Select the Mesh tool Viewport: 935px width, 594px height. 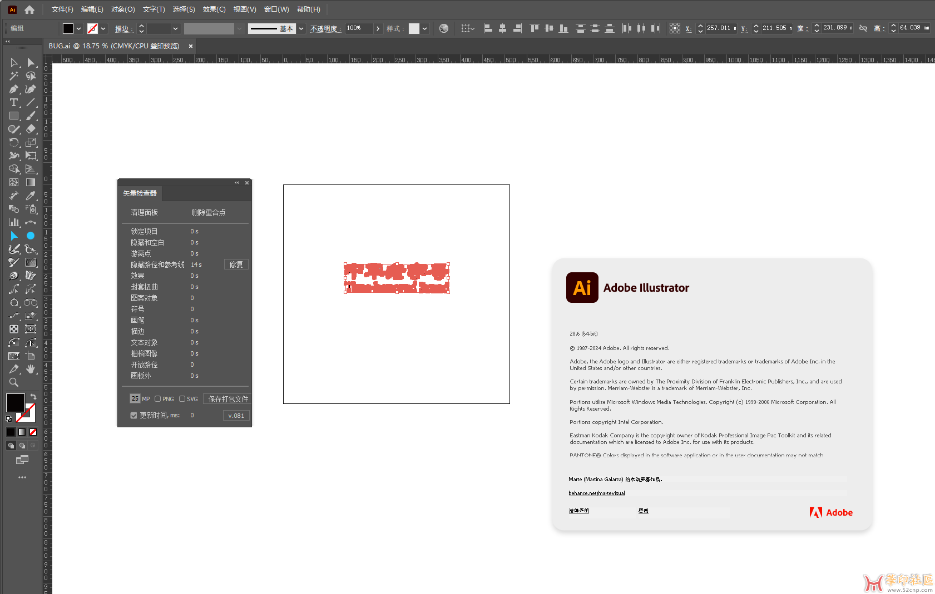point(14,183)
